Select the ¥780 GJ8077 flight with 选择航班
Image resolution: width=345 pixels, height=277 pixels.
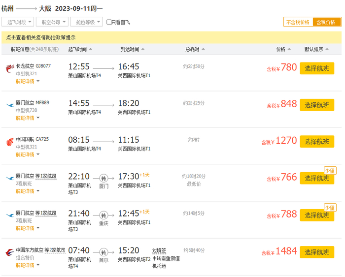point(317,68)
